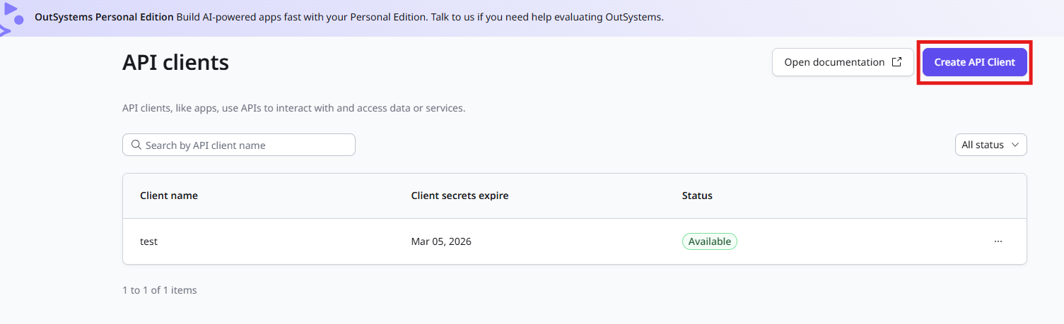Click the magnifier icon in the search box
Viewport: 1064px width, 324px height.
click(x=136, y=145)
